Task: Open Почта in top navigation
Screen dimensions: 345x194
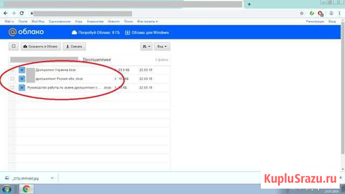Action: pyautogui.click(x=23, y=22)
